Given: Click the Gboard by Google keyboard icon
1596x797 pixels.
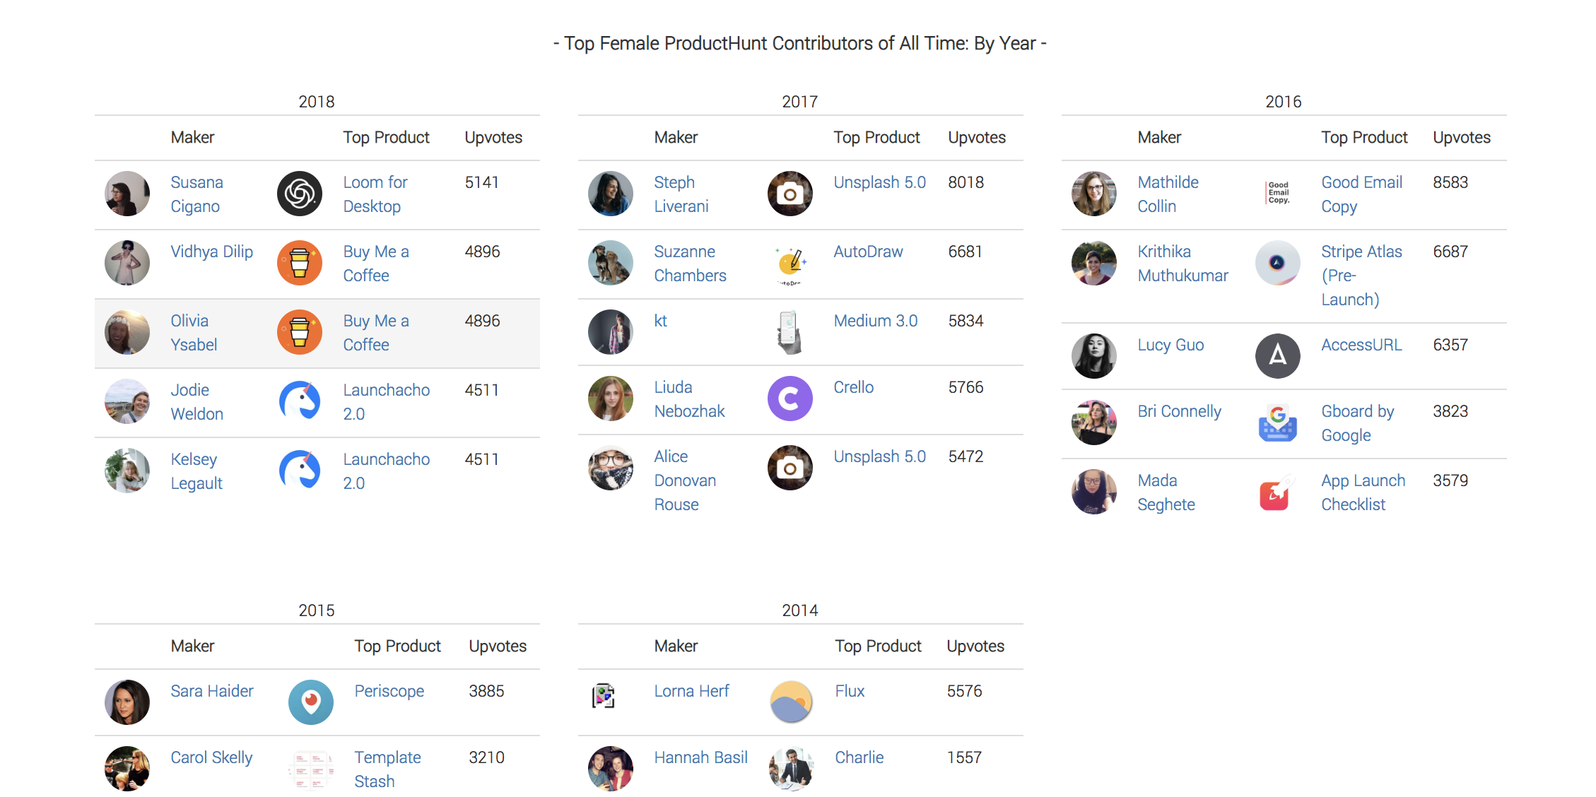Looking at the screenshot, I should point(1278,423).
